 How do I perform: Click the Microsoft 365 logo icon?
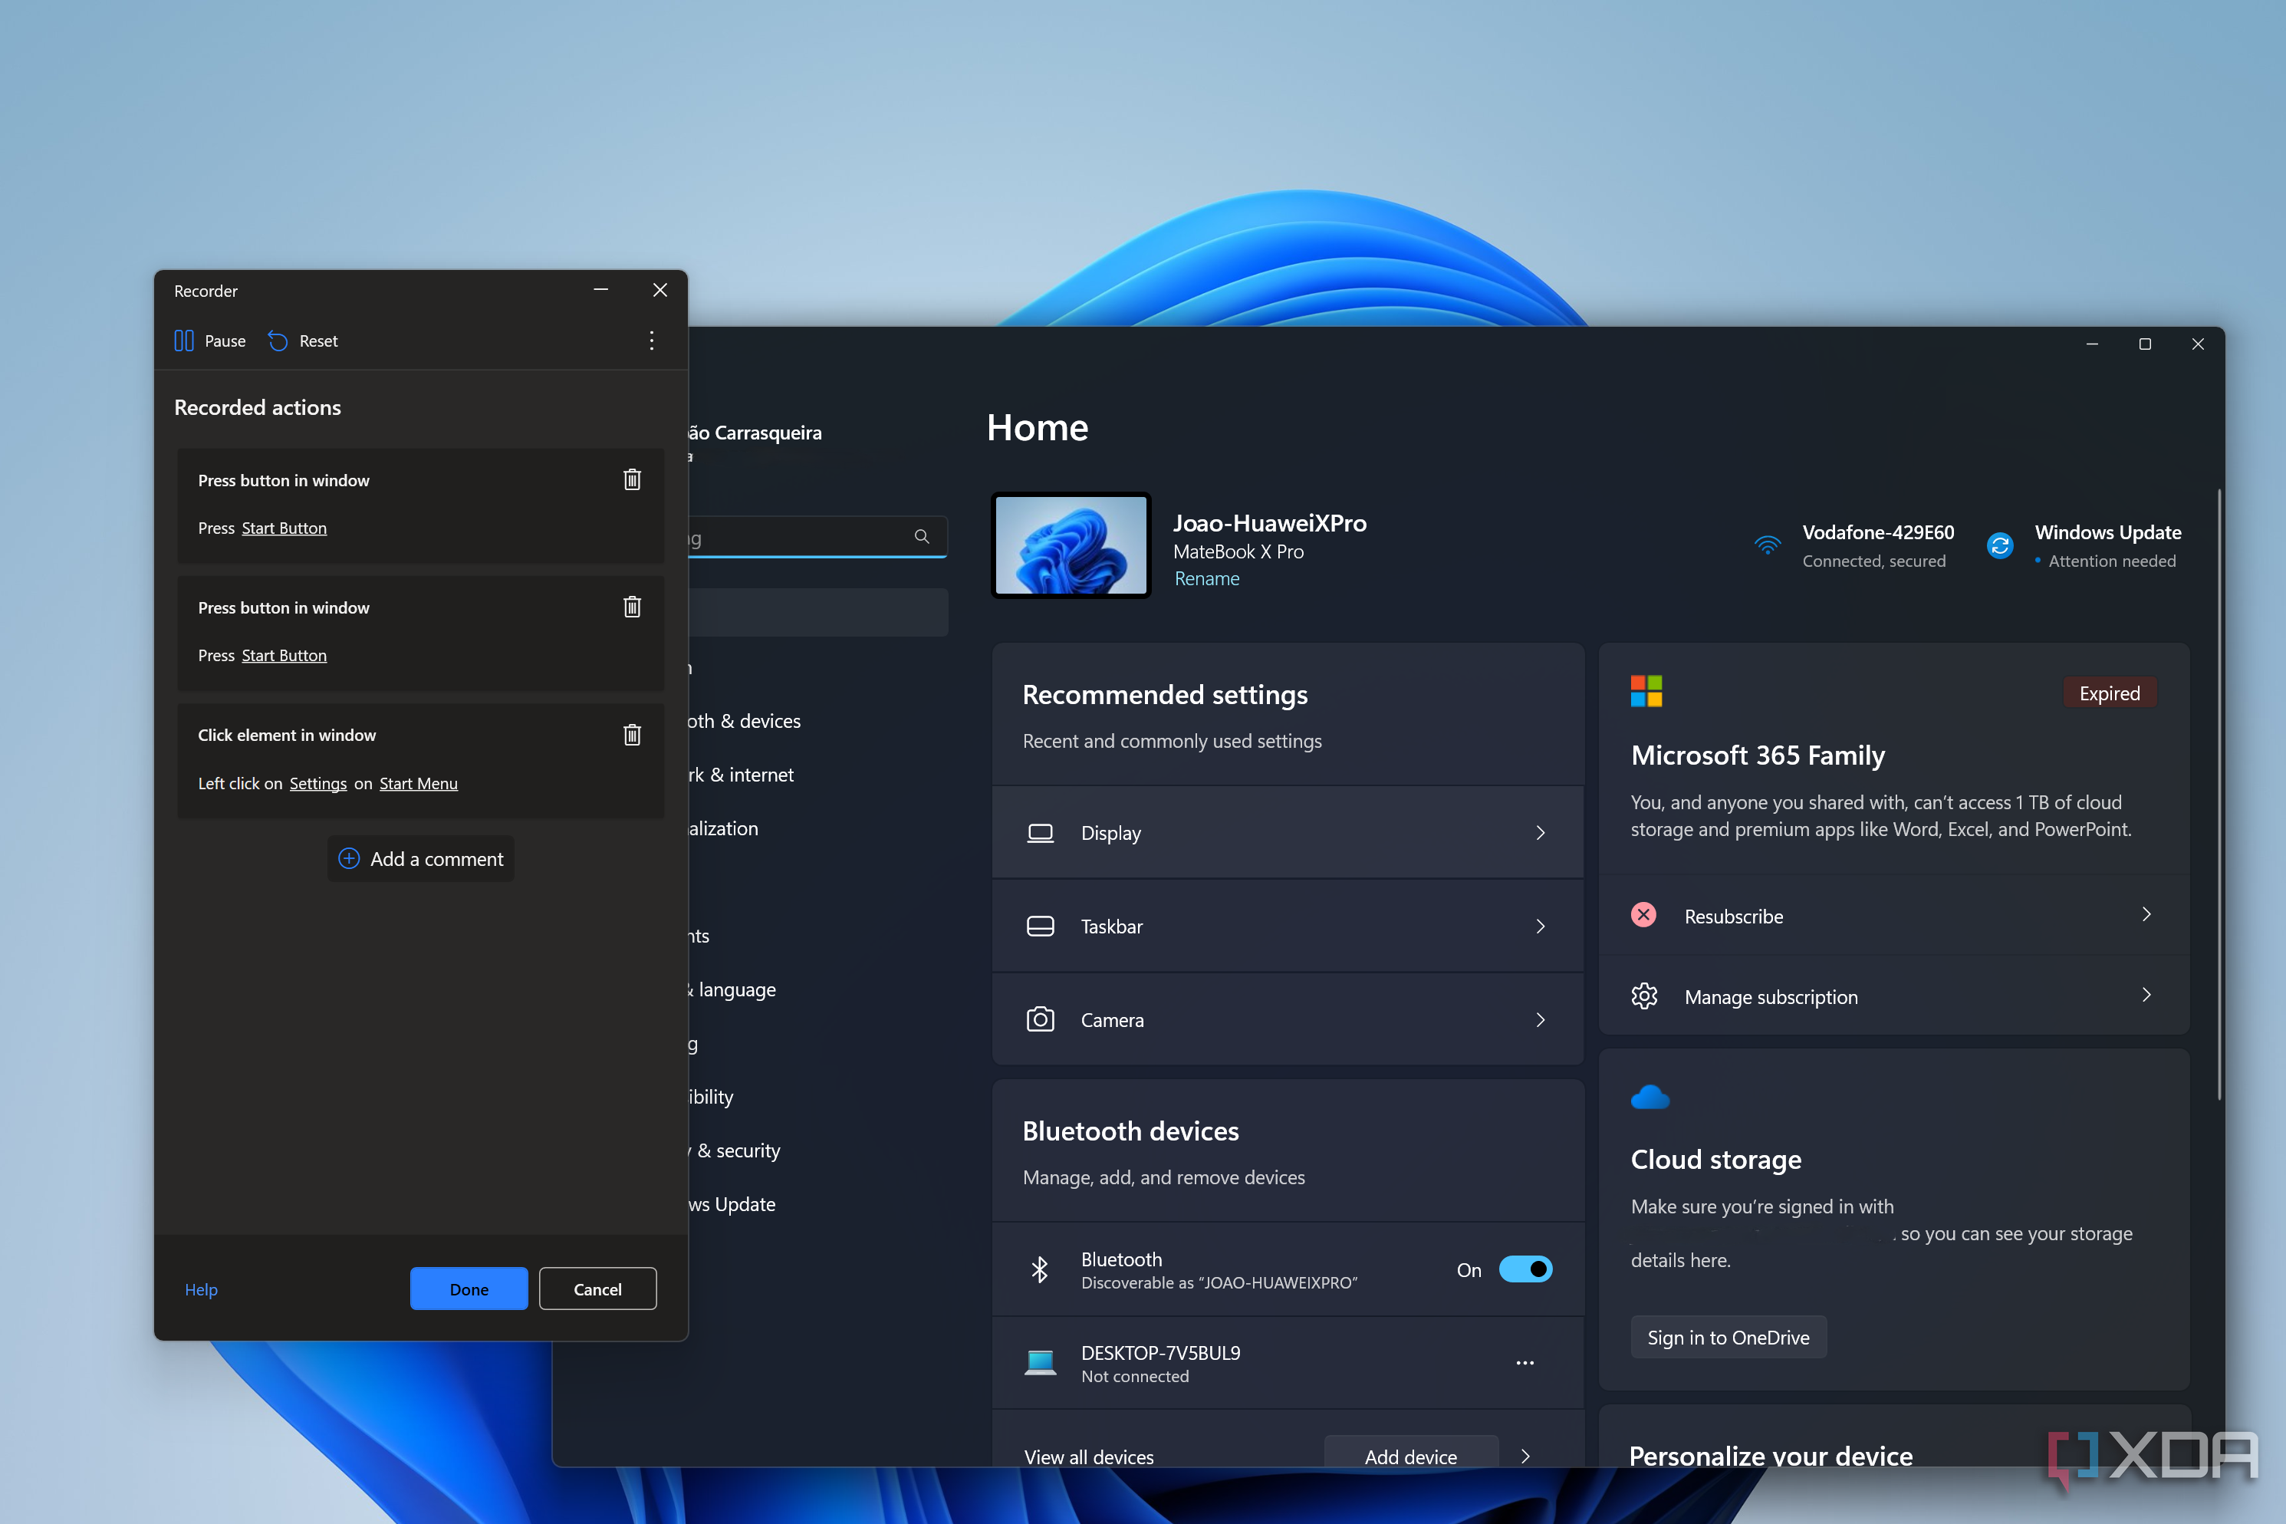pyautogui.click(x=1646, y=691)
